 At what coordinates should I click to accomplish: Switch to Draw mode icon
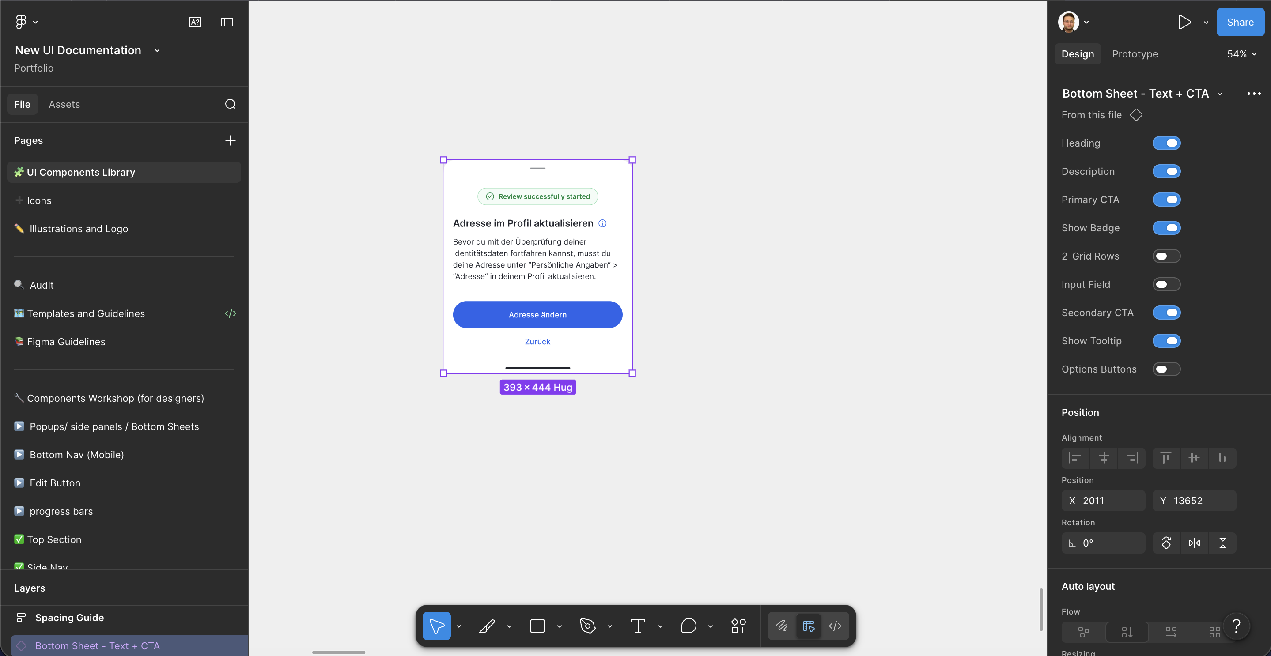(782, 626)
